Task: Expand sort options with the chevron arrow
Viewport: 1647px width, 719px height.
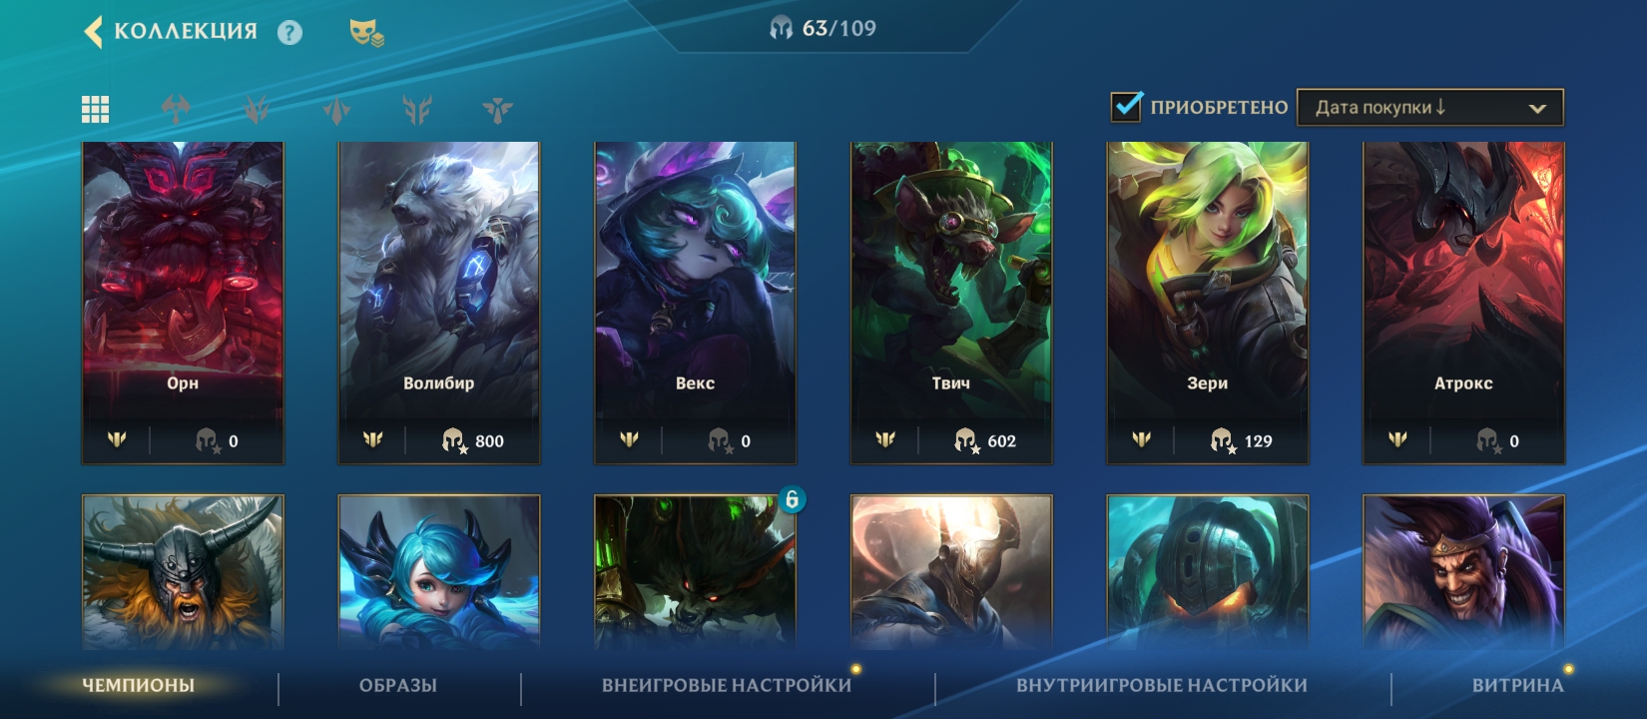Action: tap(1537, 109)
